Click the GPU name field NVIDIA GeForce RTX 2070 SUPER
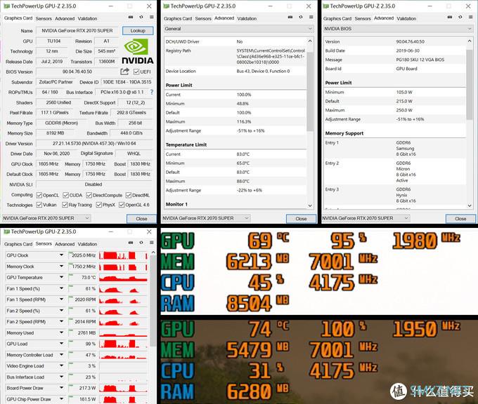478x404 pixels. coord(77,30)
